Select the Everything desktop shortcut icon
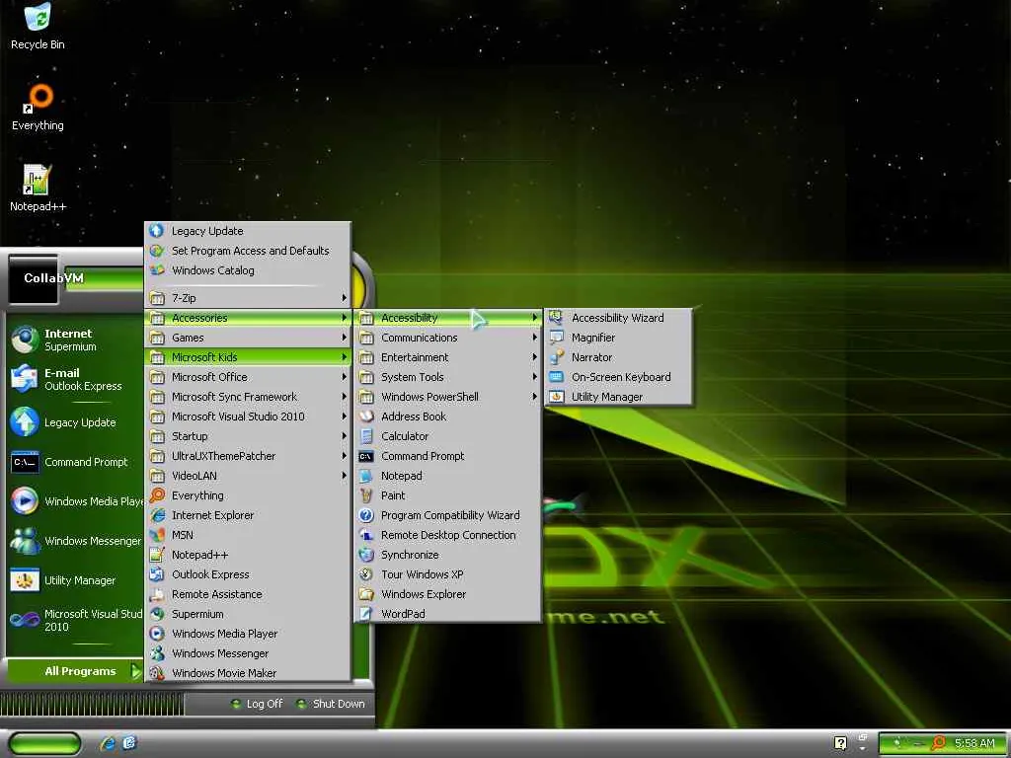Screen dimensions: 1011x758 (38, 107)
